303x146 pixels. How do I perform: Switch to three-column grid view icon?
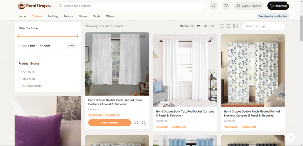pyautogui.click(x=228, y=26)
